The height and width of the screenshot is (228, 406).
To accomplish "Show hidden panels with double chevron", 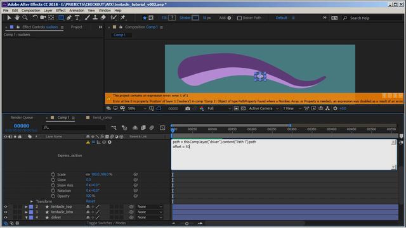I will coord(100,27).
